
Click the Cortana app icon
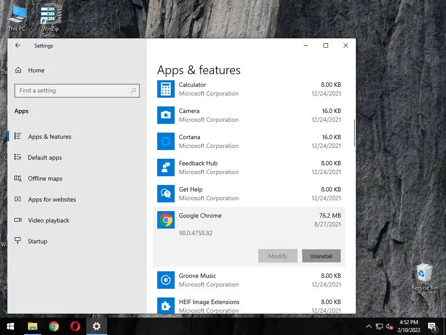pos(166,141)
